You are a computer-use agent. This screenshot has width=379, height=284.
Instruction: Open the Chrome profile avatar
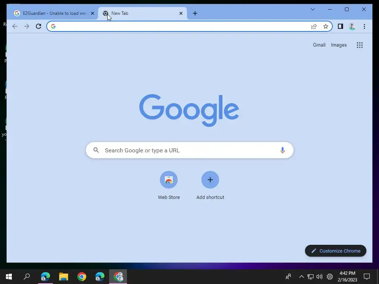(x=352, y=26)
